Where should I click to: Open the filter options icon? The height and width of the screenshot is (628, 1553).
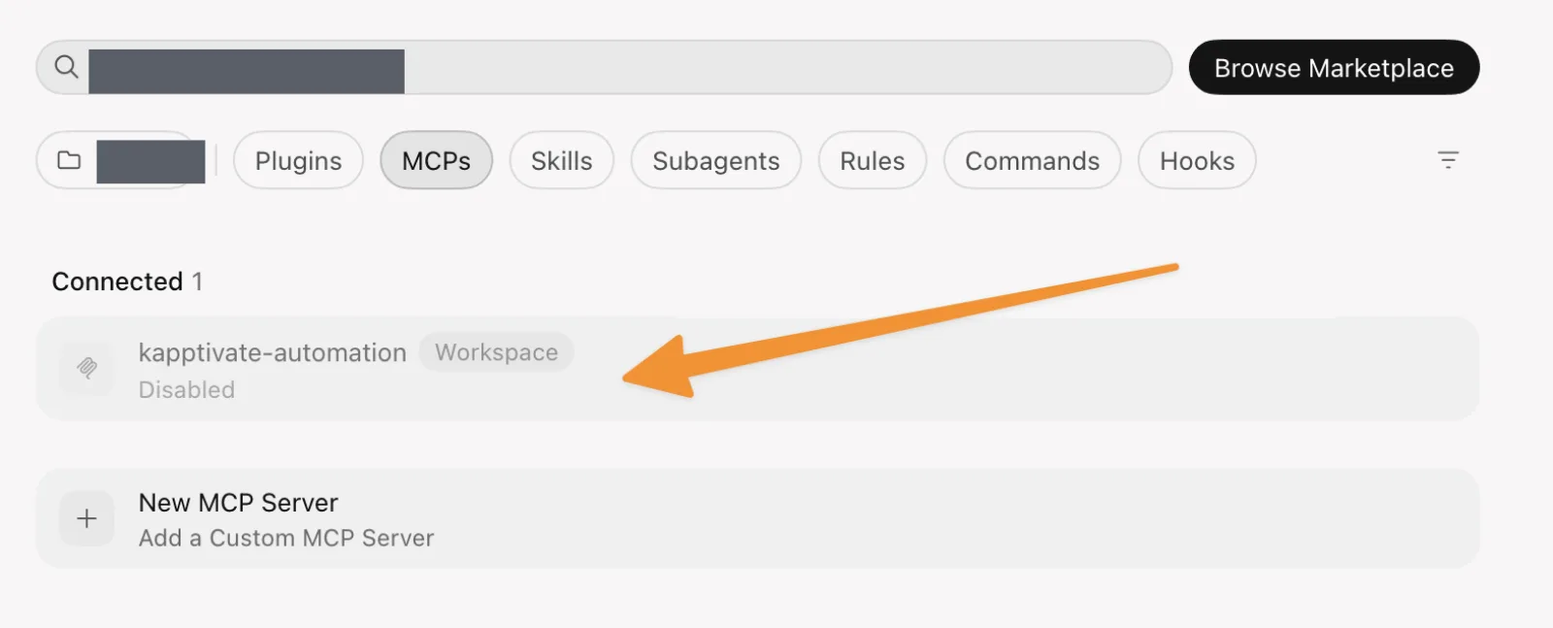pos(1448,160)
